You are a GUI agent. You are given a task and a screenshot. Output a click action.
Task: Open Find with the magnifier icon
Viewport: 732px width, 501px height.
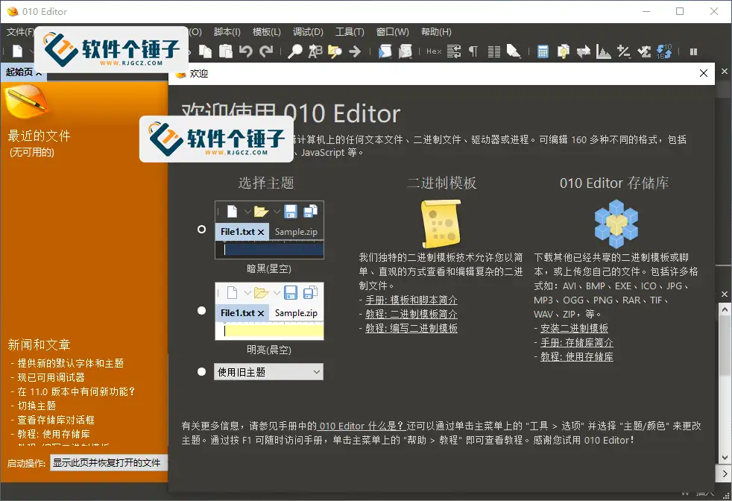pos(295,51)
